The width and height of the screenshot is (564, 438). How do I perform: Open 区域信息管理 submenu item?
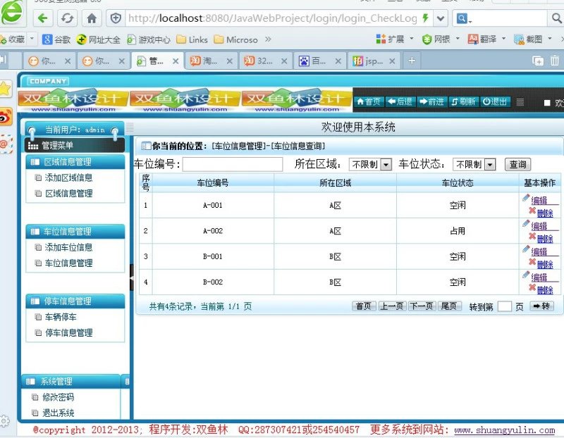click(x=68, y=194)
